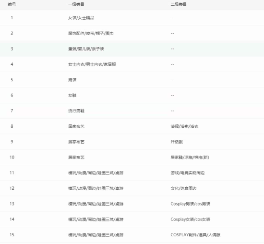Click the highlighted 童装/婴儿装/亲子装 row
This screenshot has width=264, height=244.
point(132,49)
